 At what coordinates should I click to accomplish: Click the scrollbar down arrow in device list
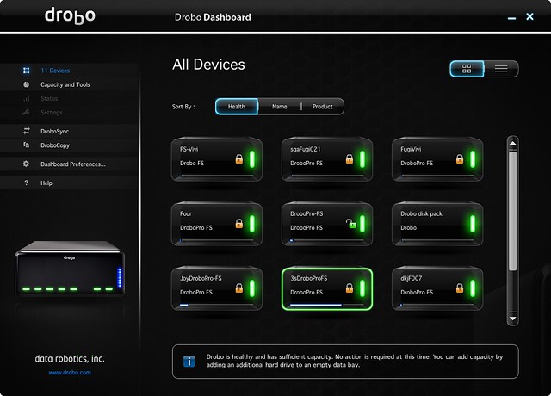[x=513, y=319]
